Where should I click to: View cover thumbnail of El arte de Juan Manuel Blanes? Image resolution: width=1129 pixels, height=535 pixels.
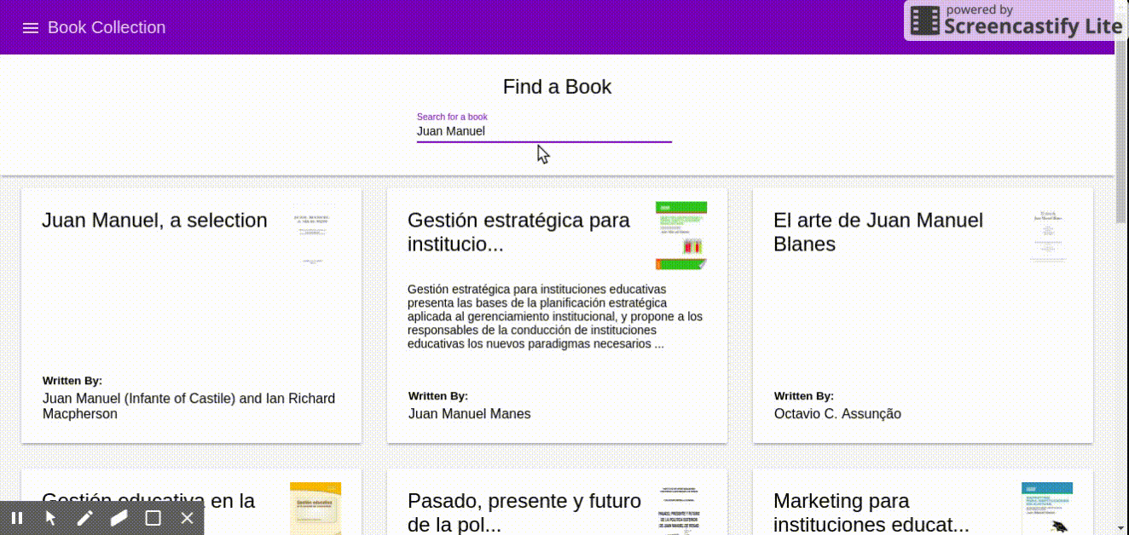coord(1047,235)
